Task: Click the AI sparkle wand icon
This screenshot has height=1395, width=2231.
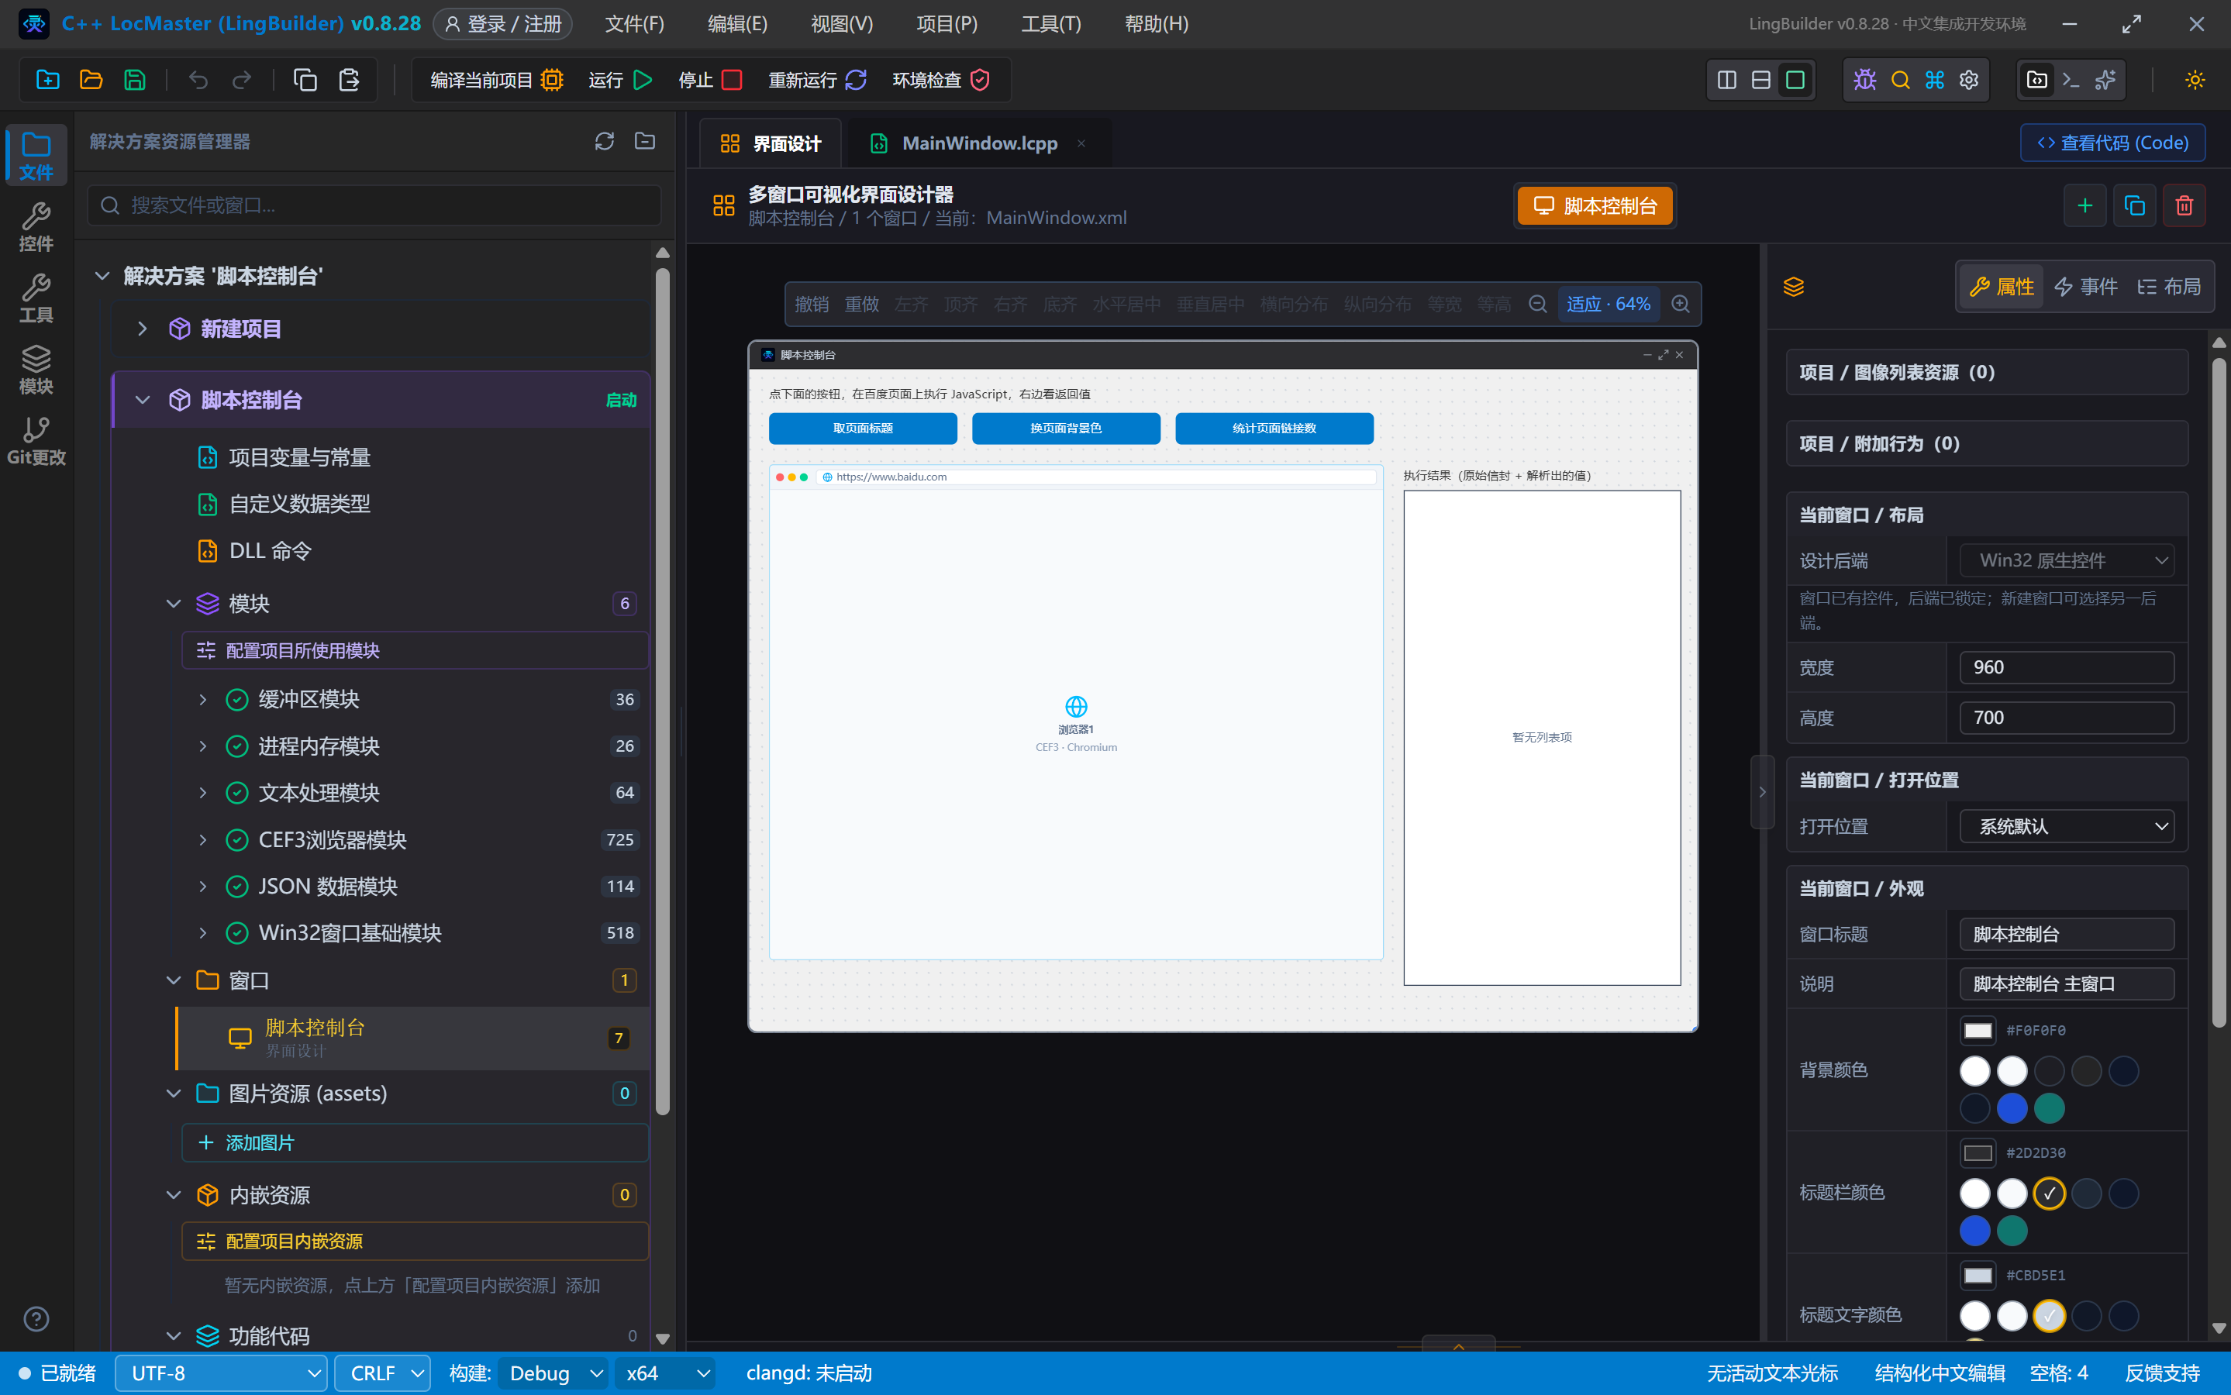Action: 2105,81
